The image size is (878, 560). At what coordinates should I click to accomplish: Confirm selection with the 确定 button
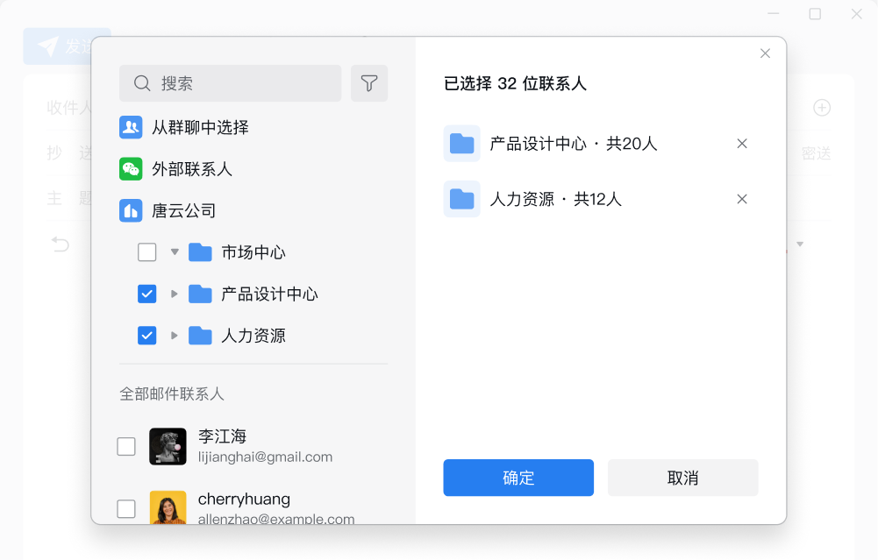[518, 478]
